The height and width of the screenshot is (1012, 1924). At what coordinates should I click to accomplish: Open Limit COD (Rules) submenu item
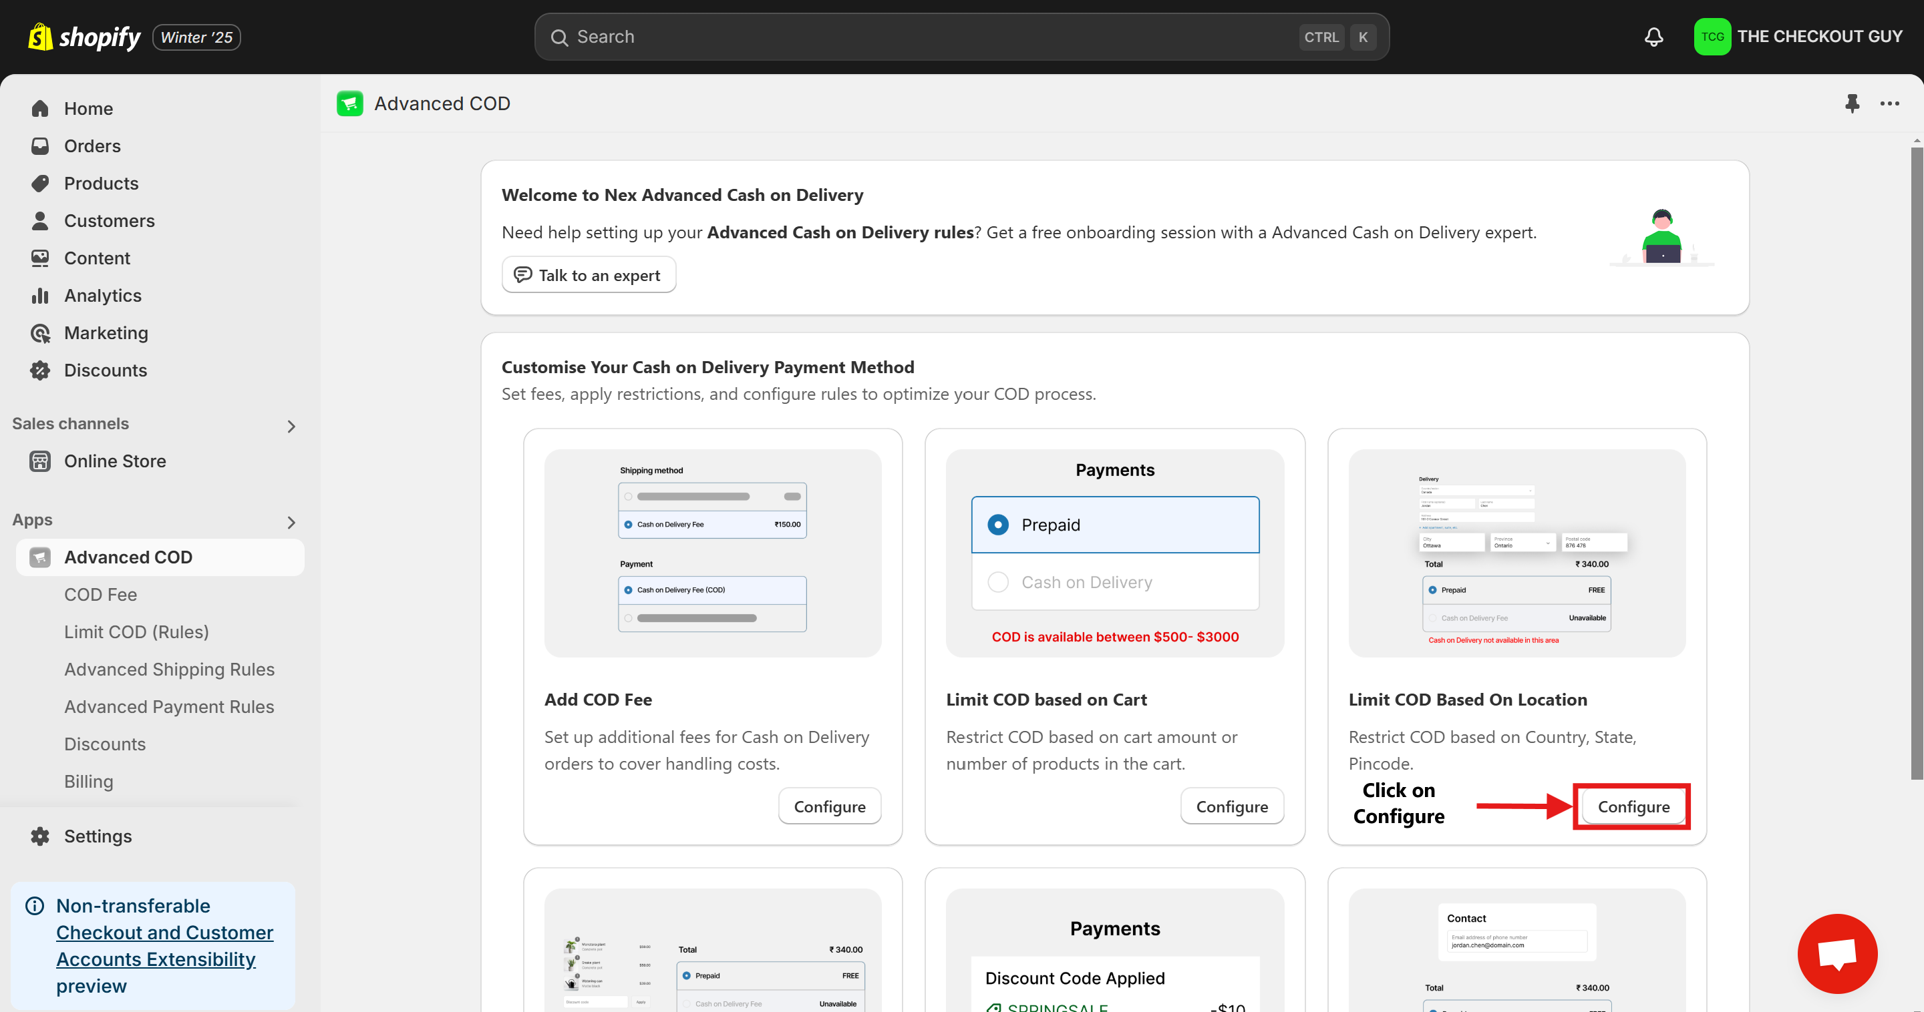(x=136, y=632)
